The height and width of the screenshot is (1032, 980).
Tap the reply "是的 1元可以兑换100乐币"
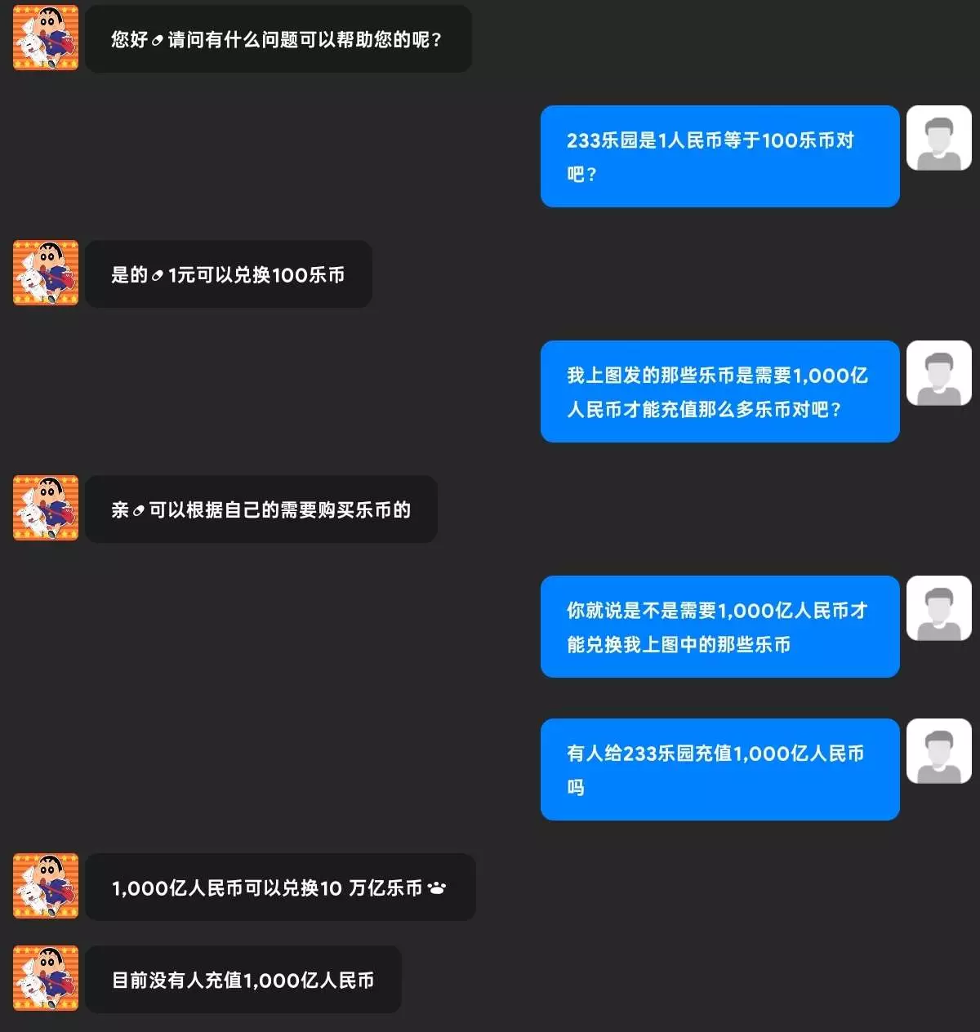(x=229, y=274)
